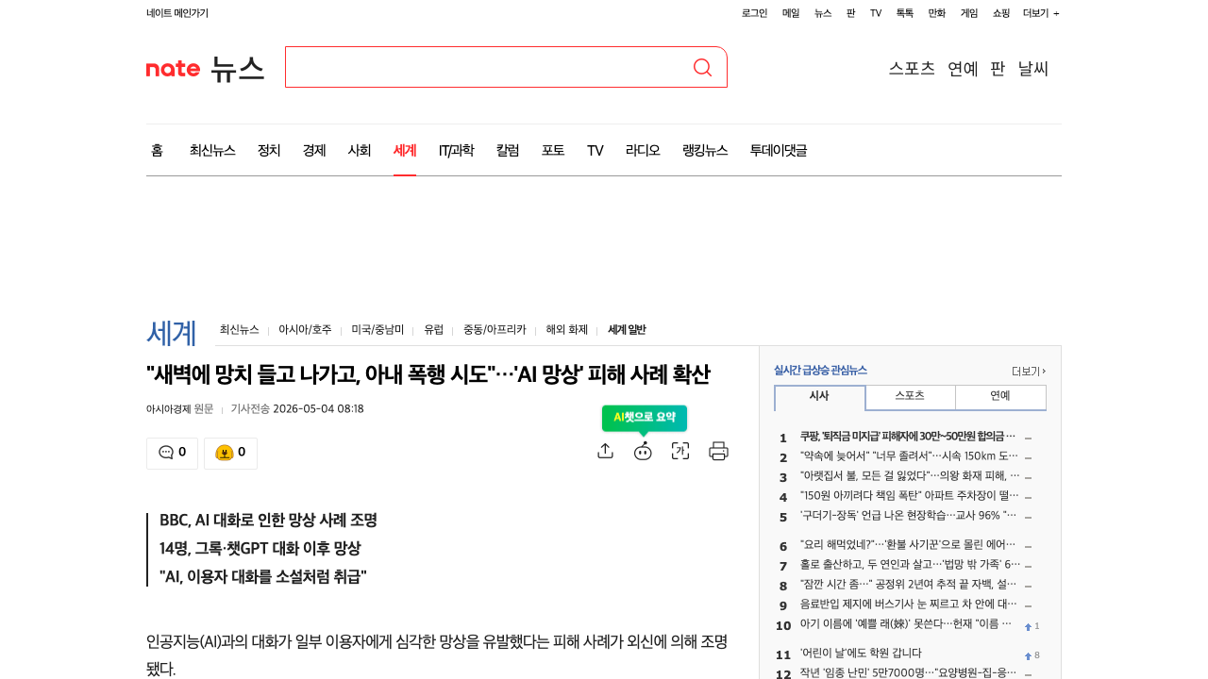Click the nate logo

tap(173, 69)
